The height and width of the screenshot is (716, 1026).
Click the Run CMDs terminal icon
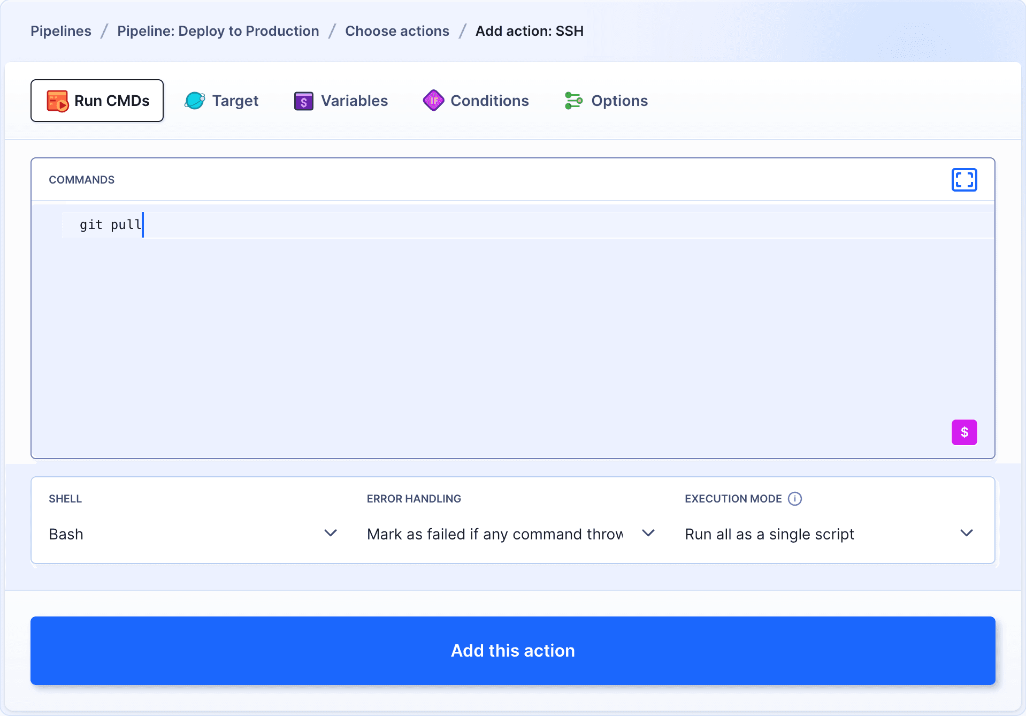coord(57,101)
